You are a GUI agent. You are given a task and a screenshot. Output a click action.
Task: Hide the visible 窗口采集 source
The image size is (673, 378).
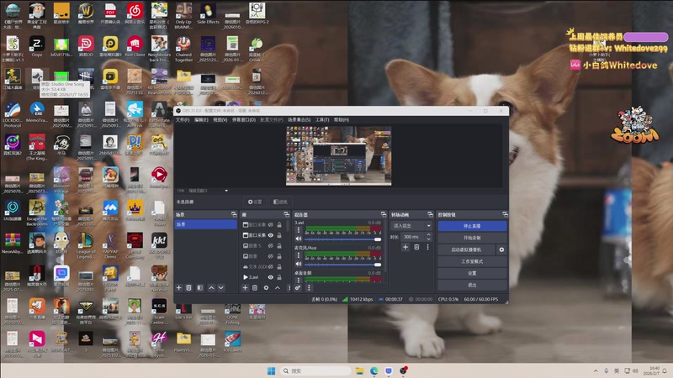271,235
